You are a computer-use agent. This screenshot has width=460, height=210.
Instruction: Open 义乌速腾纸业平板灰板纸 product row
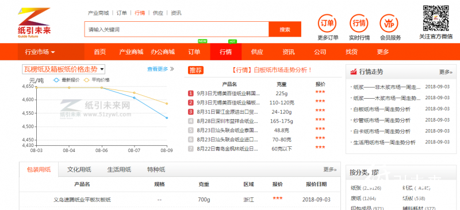pos(180,200)
